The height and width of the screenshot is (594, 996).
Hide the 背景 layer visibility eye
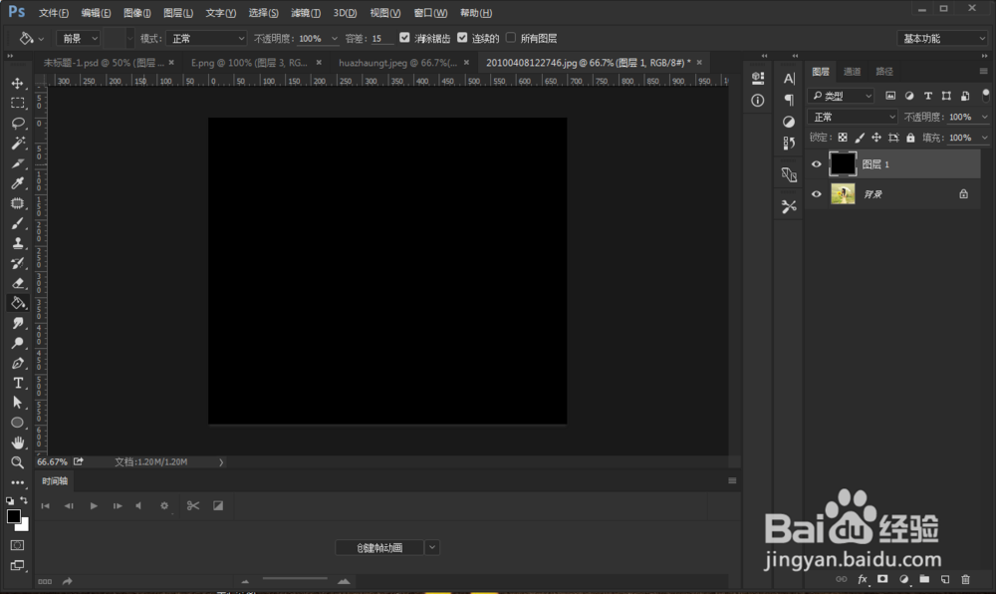(817, 194)
